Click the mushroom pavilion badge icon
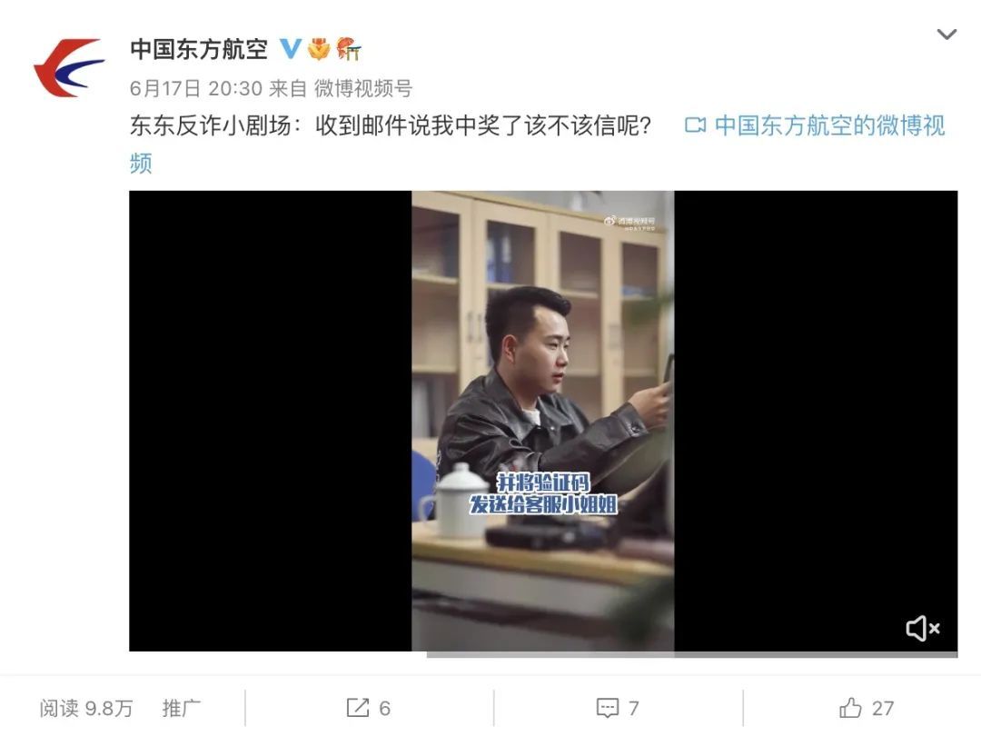Image resolution: width=981 pixels, height=736 pixels. (349, 48)
